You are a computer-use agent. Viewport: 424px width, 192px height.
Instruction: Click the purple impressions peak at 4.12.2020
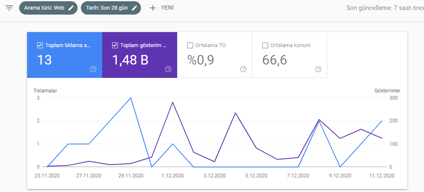point(236,113)
